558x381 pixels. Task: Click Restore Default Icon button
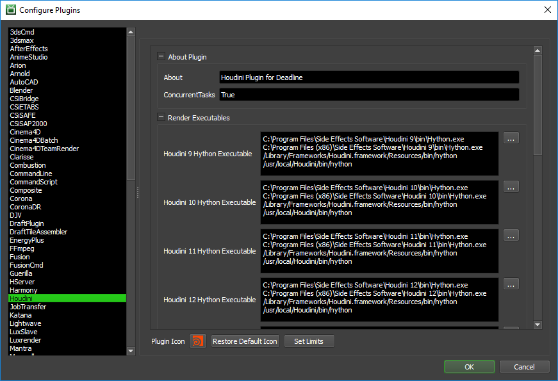[245, 341]
